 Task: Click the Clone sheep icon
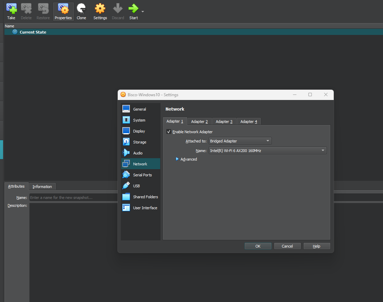point(81,11)
